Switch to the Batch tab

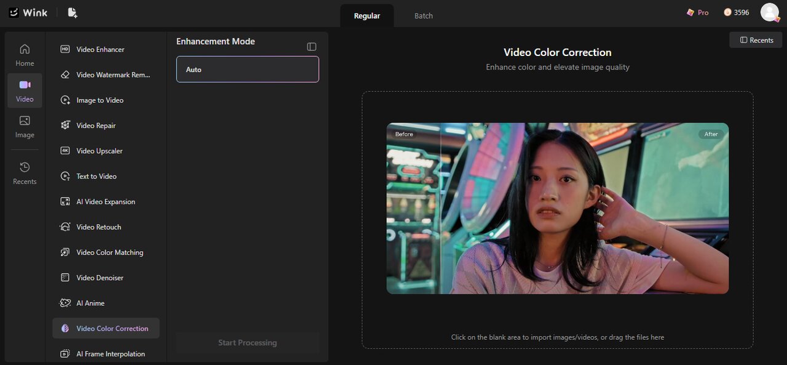pos(424,16)
